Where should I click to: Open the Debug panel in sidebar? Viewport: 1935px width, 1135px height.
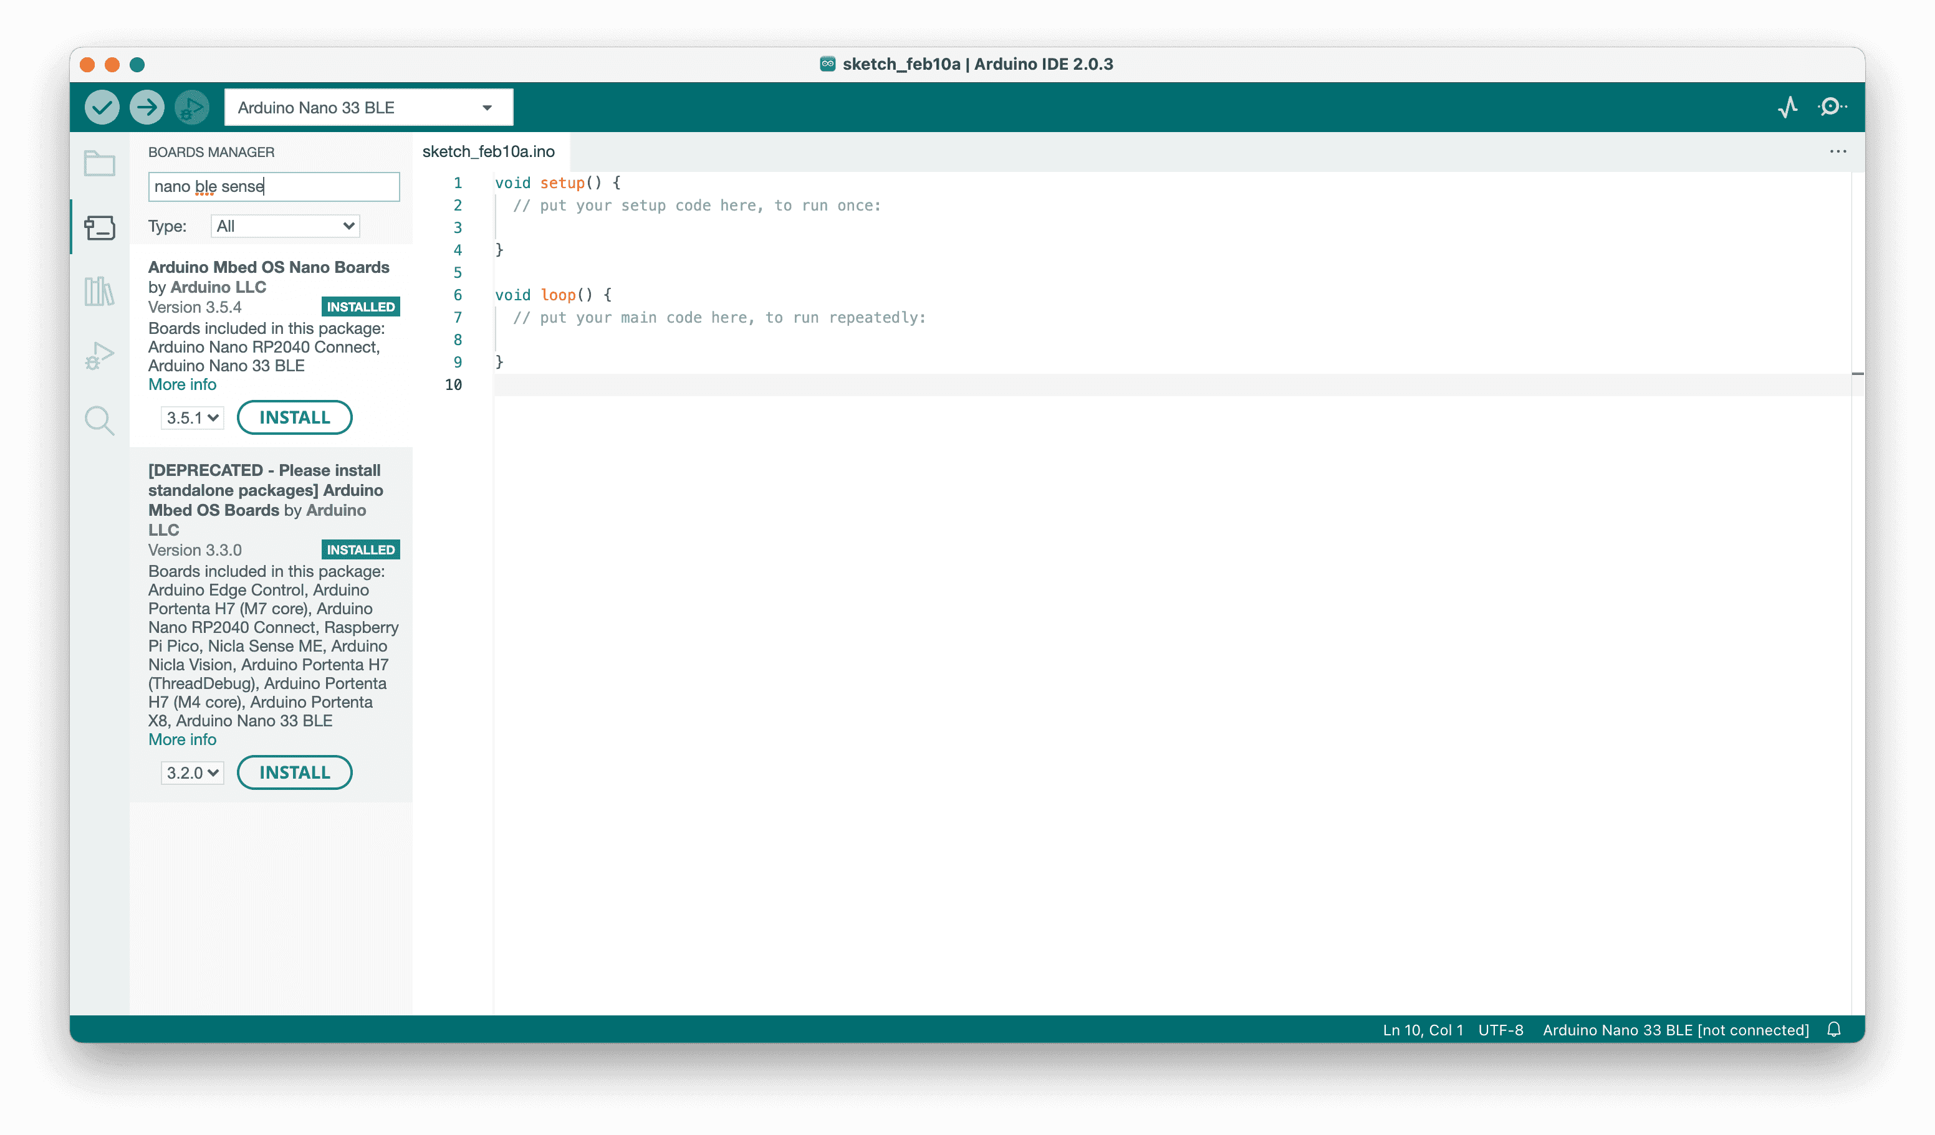[100, 355]
